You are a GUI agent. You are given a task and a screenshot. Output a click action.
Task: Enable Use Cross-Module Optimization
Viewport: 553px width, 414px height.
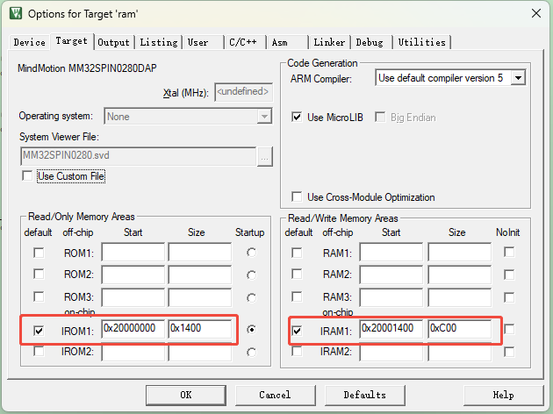[298, 197]
